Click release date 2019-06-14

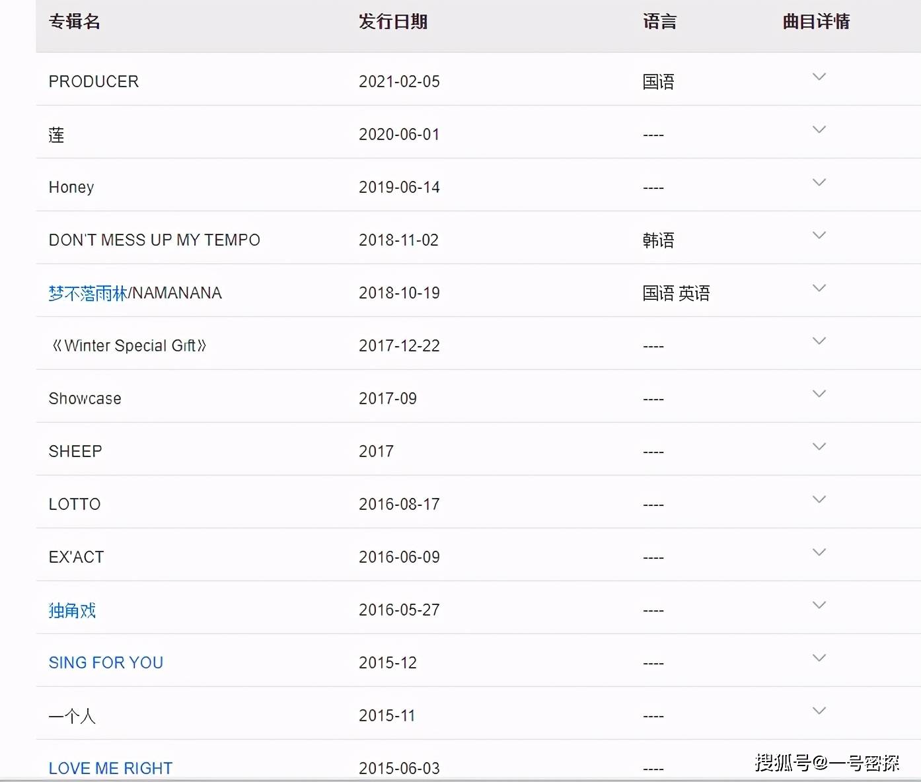[399, 187]
